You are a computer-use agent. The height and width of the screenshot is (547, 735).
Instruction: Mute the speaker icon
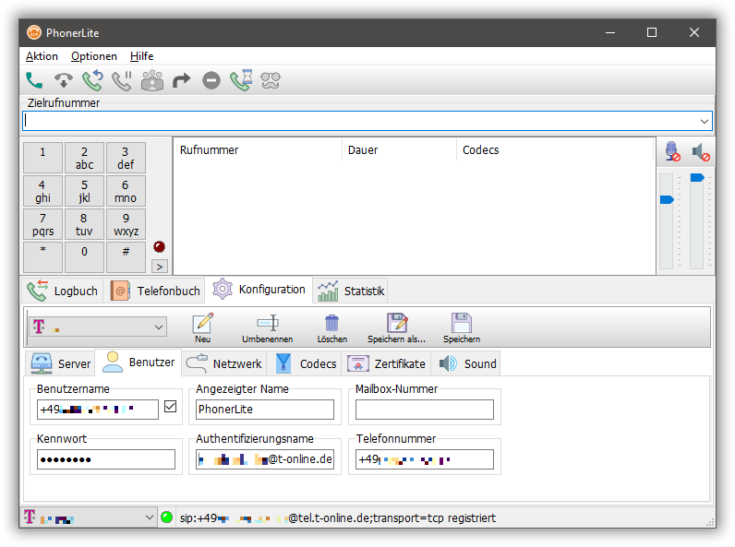click(x=701, y=151)
